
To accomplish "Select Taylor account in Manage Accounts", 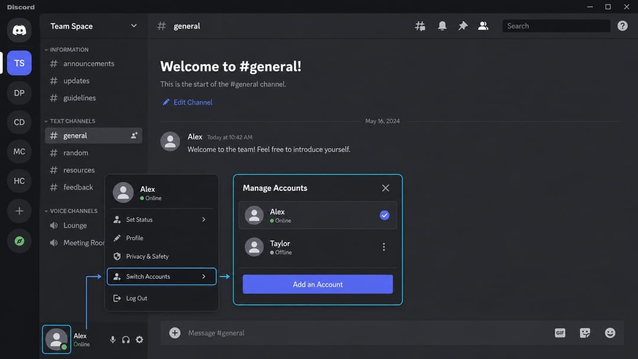I will coord(318,247).
